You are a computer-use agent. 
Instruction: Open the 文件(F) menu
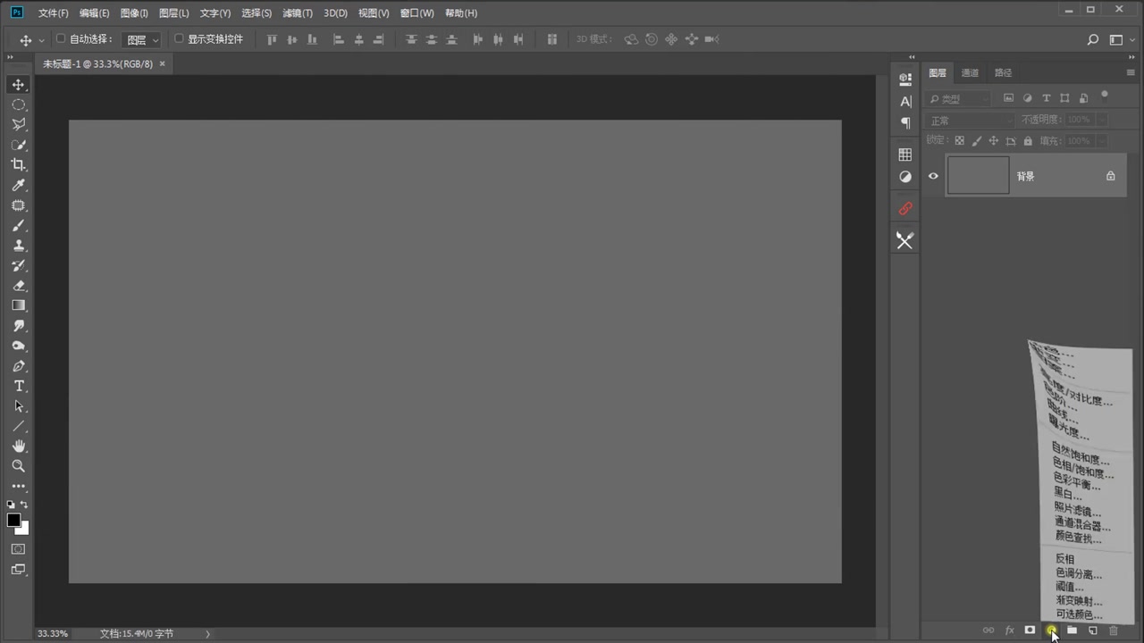click(54, 13)
